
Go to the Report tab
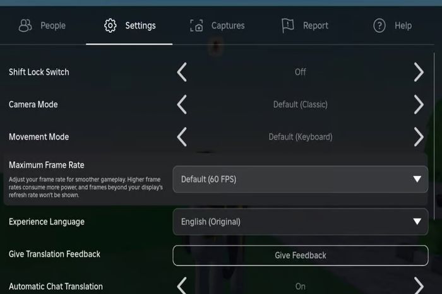pos(305,26)
